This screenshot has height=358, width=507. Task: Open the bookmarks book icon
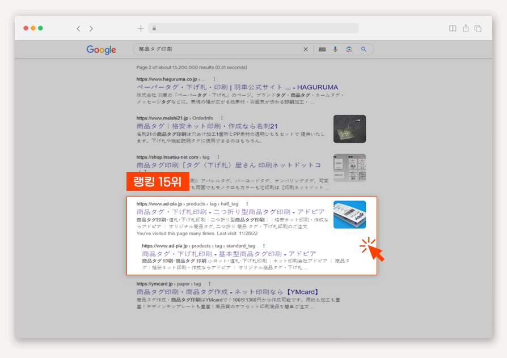(x=453, y=28)
